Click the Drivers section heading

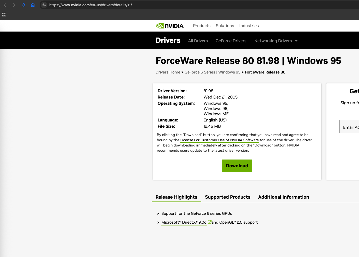[168, 40]
